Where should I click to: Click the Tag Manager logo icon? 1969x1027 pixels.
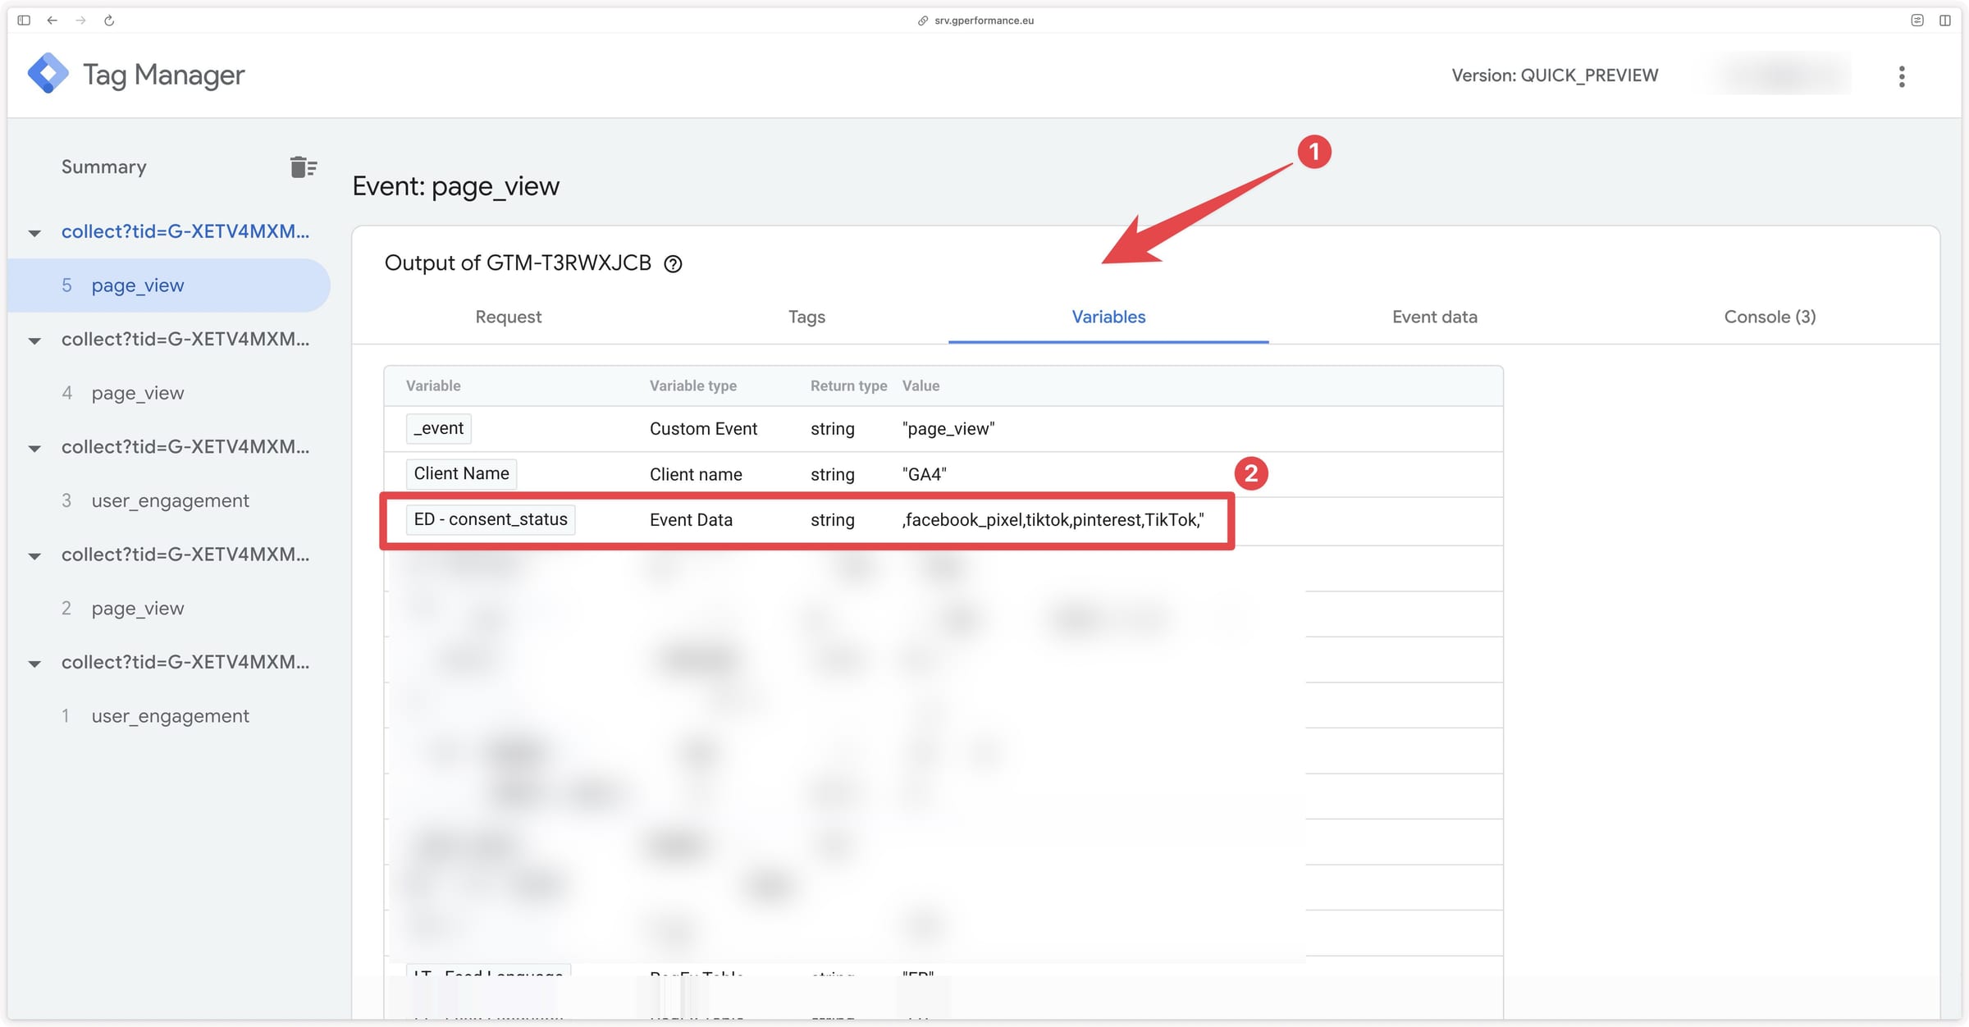point(48,74)
